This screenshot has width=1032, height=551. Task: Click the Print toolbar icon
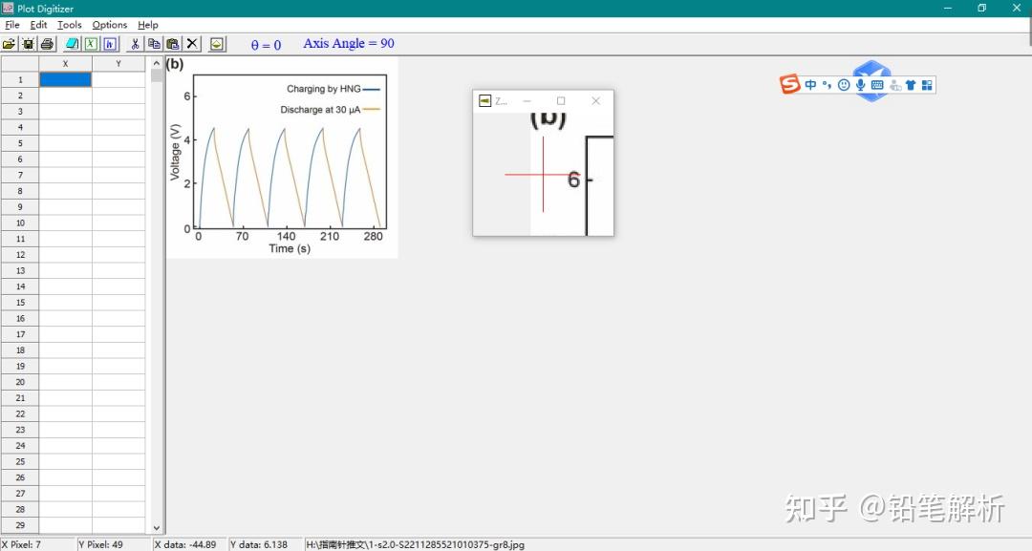click(48, 43)
